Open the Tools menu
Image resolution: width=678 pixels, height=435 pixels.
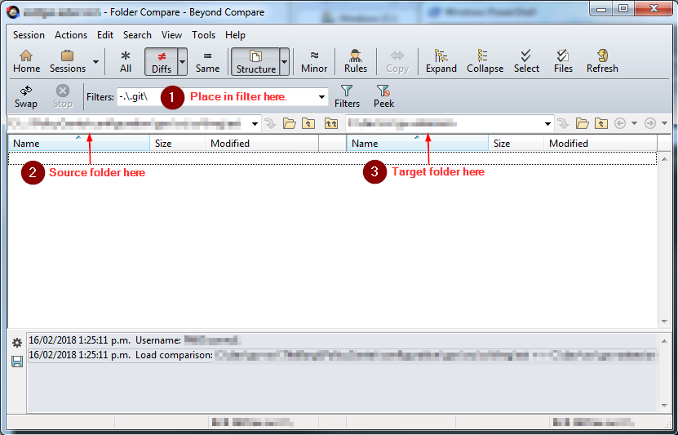(204, 35)
